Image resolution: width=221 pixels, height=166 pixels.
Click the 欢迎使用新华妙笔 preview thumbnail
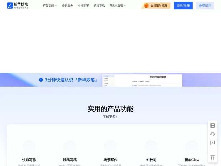click(x=142, y=80)
